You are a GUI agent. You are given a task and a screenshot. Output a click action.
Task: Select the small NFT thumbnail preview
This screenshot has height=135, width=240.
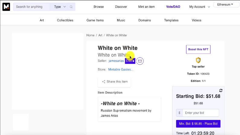coord(21,122)
